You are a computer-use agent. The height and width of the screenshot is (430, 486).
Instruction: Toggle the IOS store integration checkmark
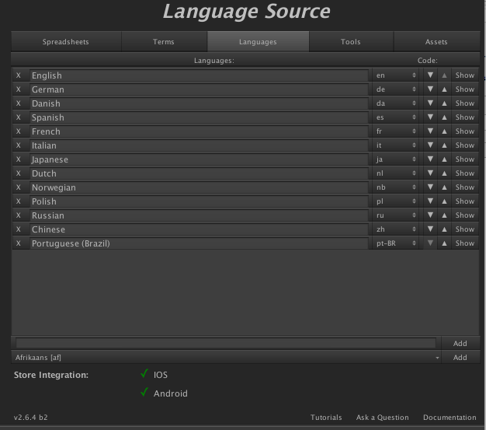144,374
